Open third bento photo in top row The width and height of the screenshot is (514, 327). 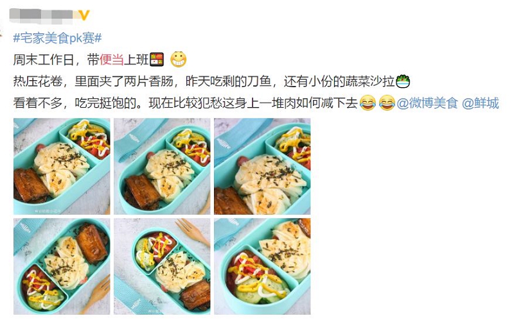click(262, 167)
